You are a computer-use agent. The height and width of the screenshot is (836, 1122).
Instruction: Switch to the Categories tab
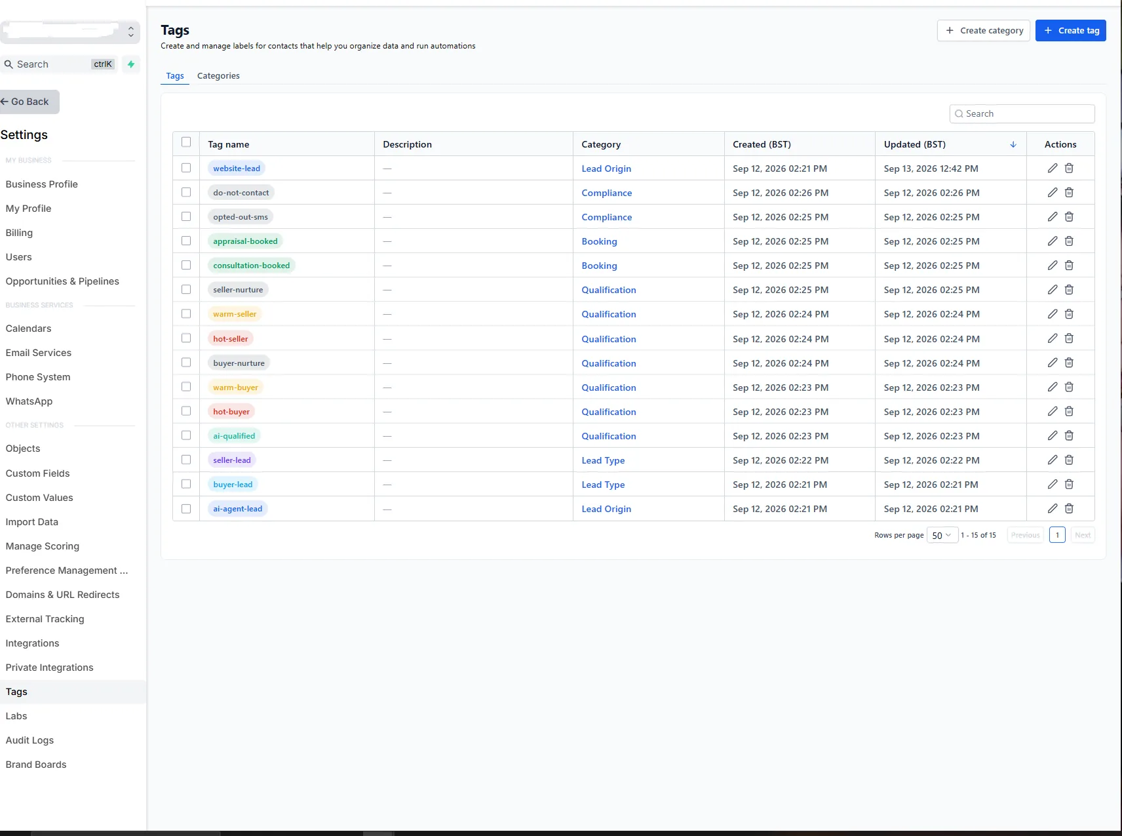coord(218,76)
